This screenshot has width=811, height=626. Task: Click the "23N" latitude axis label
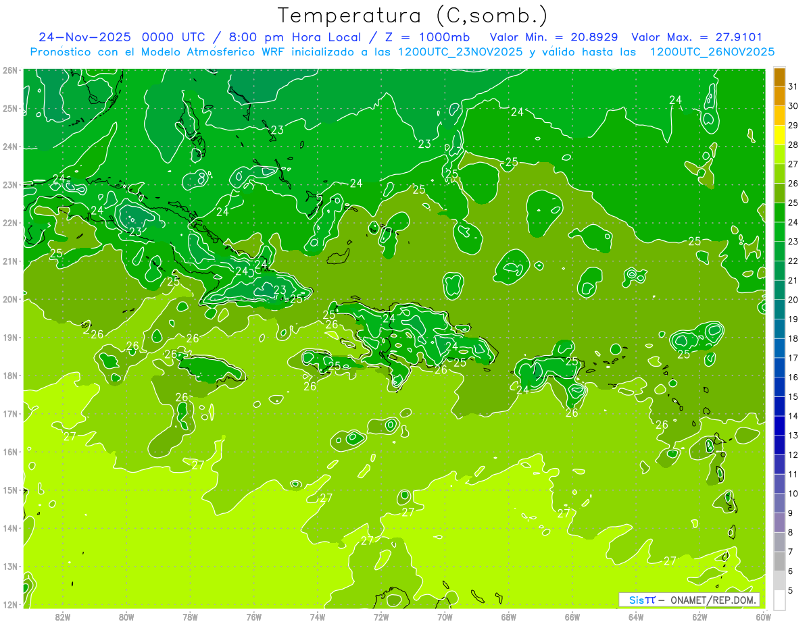10,185
